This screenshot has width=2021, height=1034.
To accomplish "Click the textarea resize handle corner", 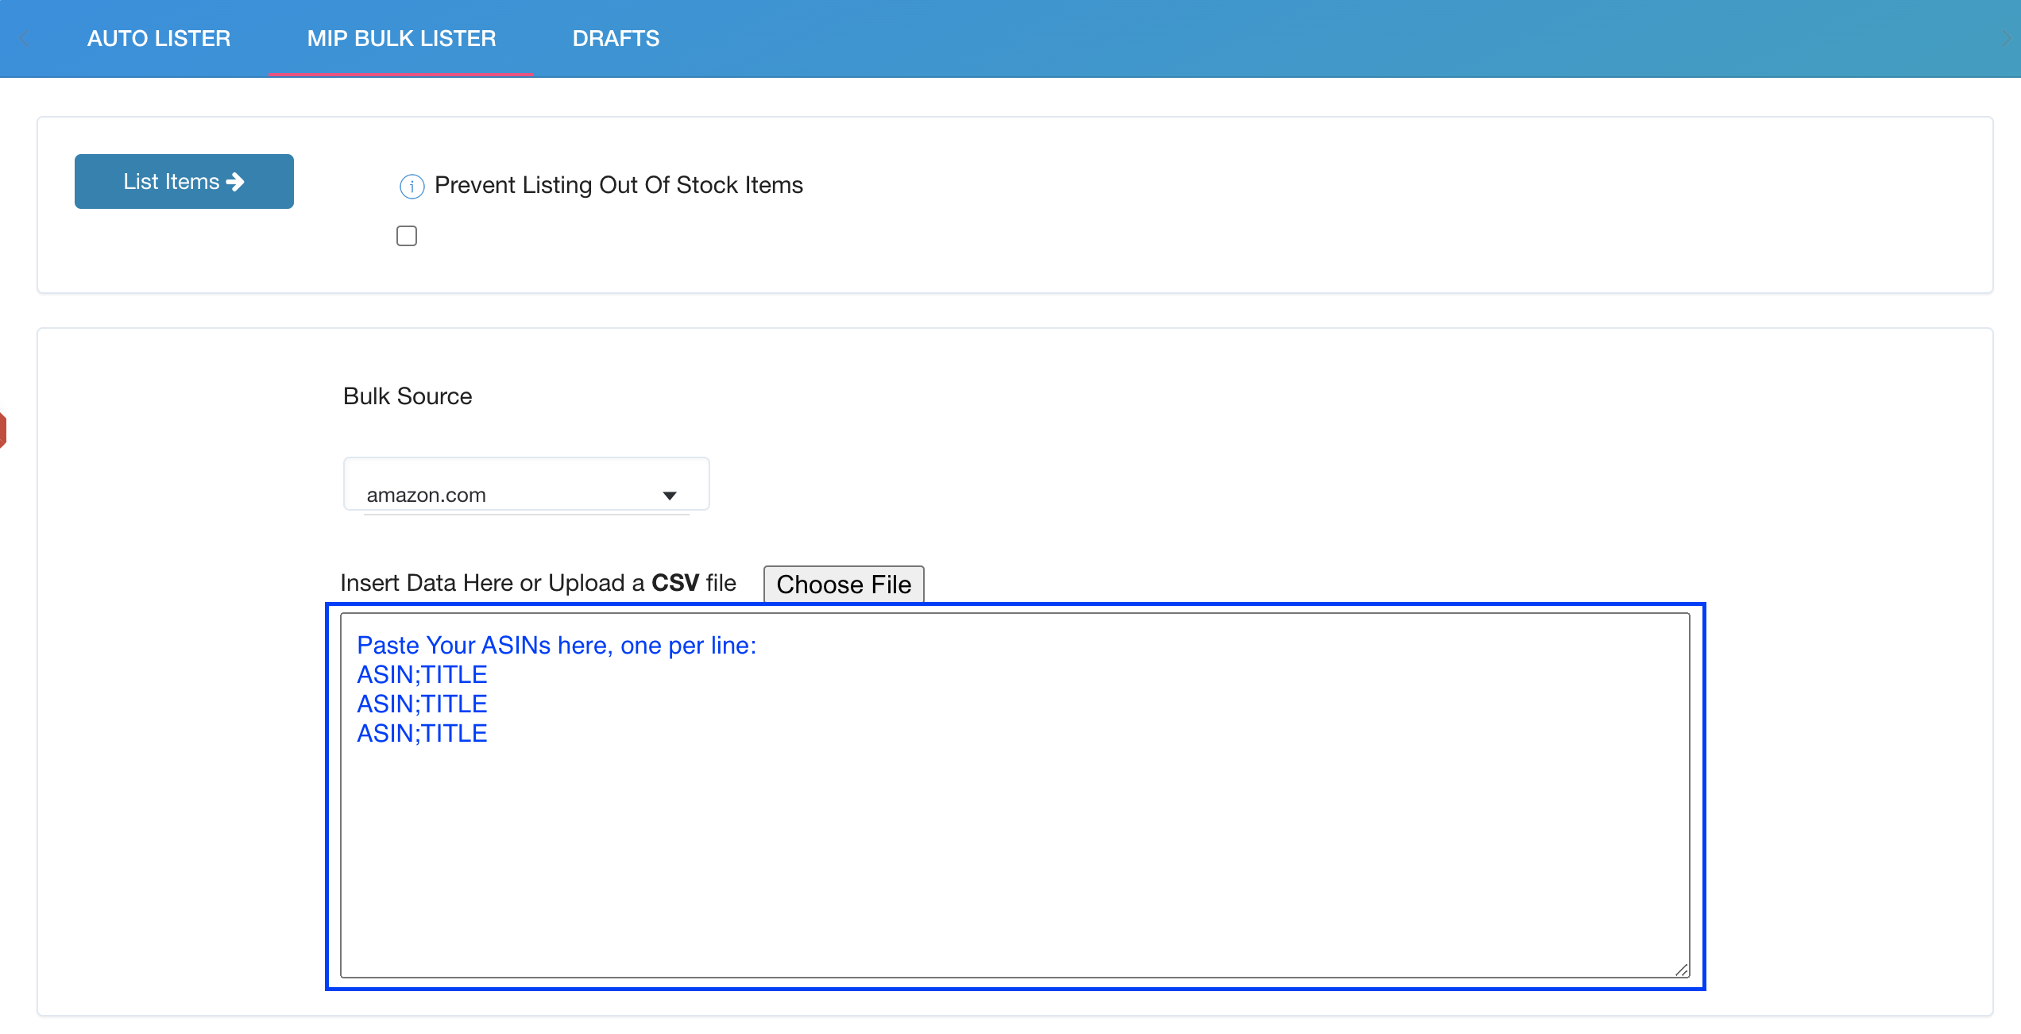I will click(x=1681, y=969).
